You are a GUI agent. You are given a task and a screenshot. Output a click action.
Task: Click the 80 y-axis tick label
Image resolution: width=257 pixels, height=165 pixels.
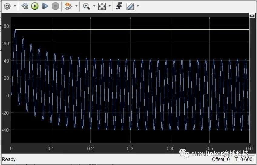point(6,26)
